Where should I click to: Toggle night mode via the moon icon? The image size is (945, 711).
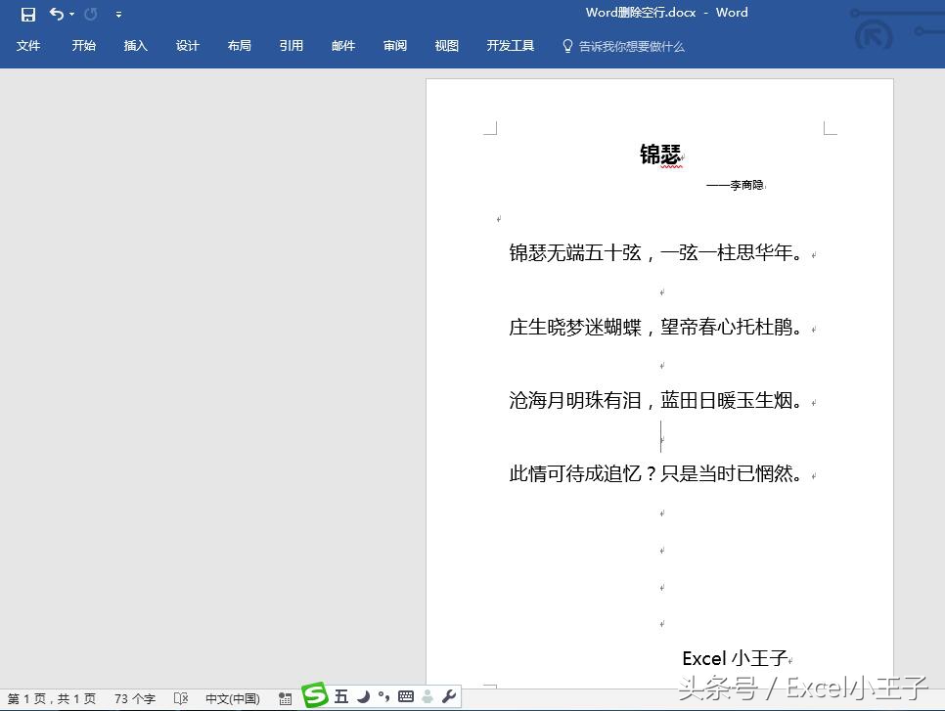pos(363,696)
